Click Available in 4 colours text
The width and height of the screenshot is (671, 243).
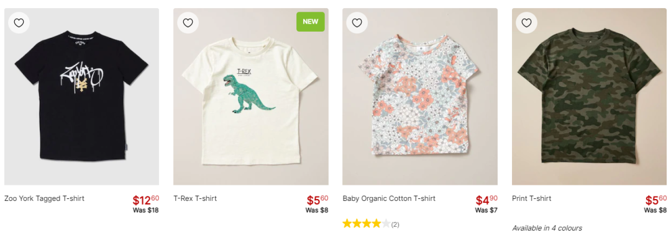(547, 228)
